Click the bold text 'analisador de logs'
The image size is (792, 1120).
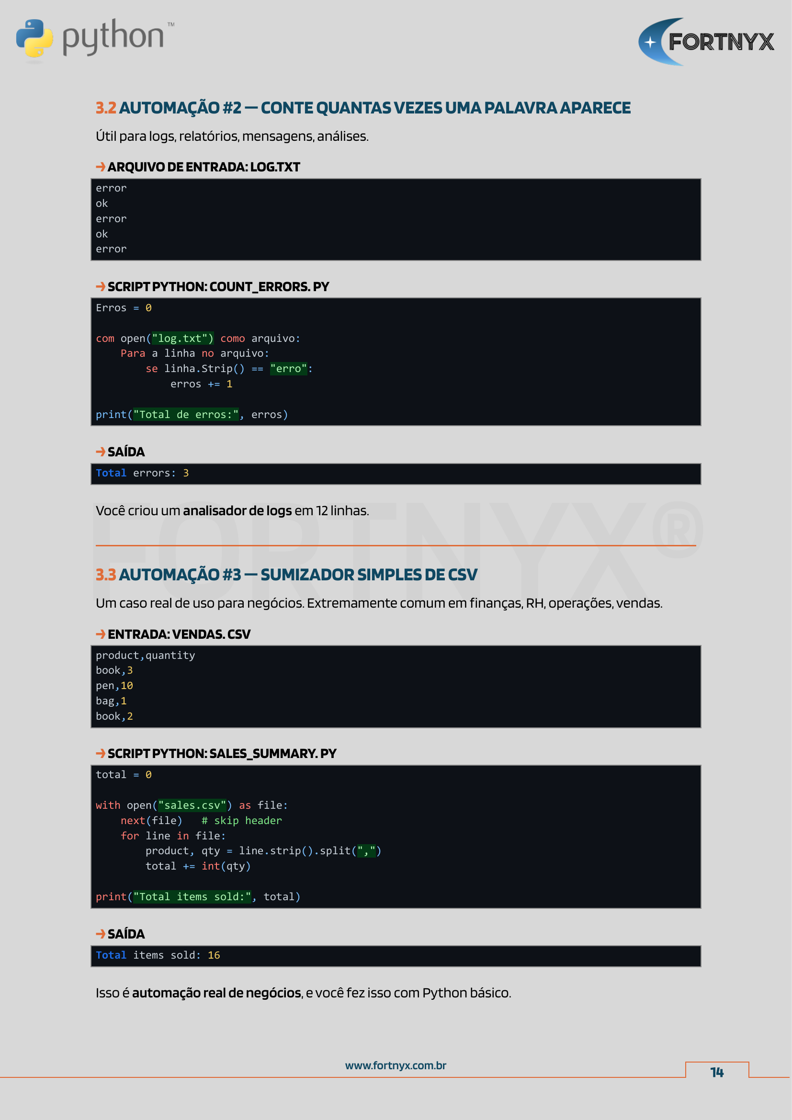(237, 511)
